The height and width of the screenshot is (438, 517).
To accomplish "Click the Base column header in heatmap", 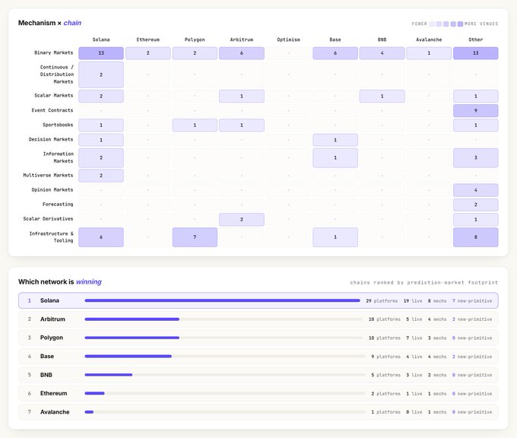I will point(335,40).
